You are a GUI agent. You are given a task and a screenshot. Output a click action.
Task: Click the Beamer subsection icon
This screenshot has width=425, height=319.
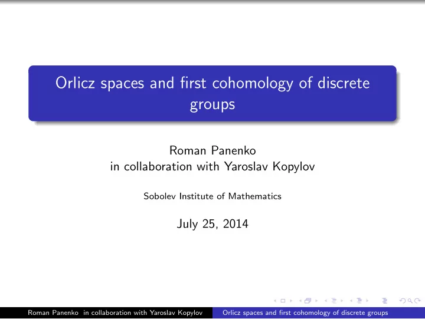pos(334,301)
